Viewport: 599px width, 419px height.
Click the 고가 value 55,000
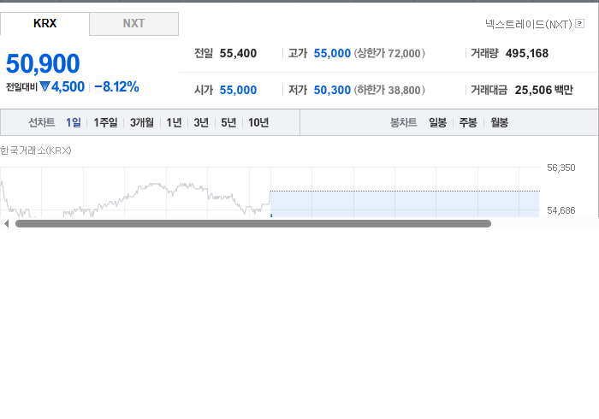coord(332,53)
